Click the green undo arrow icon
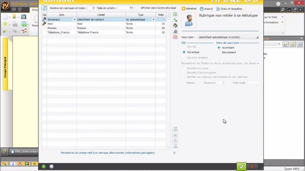 [5, 31]
